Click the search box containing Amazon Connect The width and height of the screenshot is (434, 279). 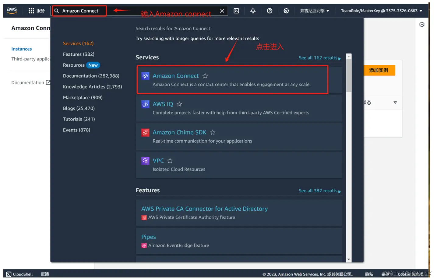point(139,11)
